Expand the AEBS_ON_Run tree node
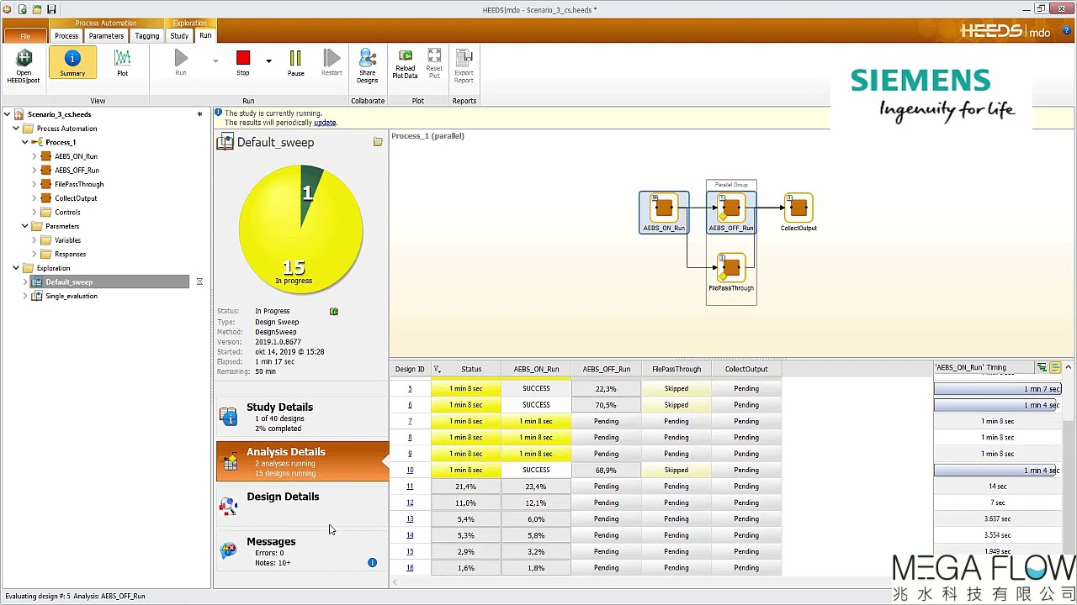The width and height of the screenshot is (1077, 605). point(34,156)
